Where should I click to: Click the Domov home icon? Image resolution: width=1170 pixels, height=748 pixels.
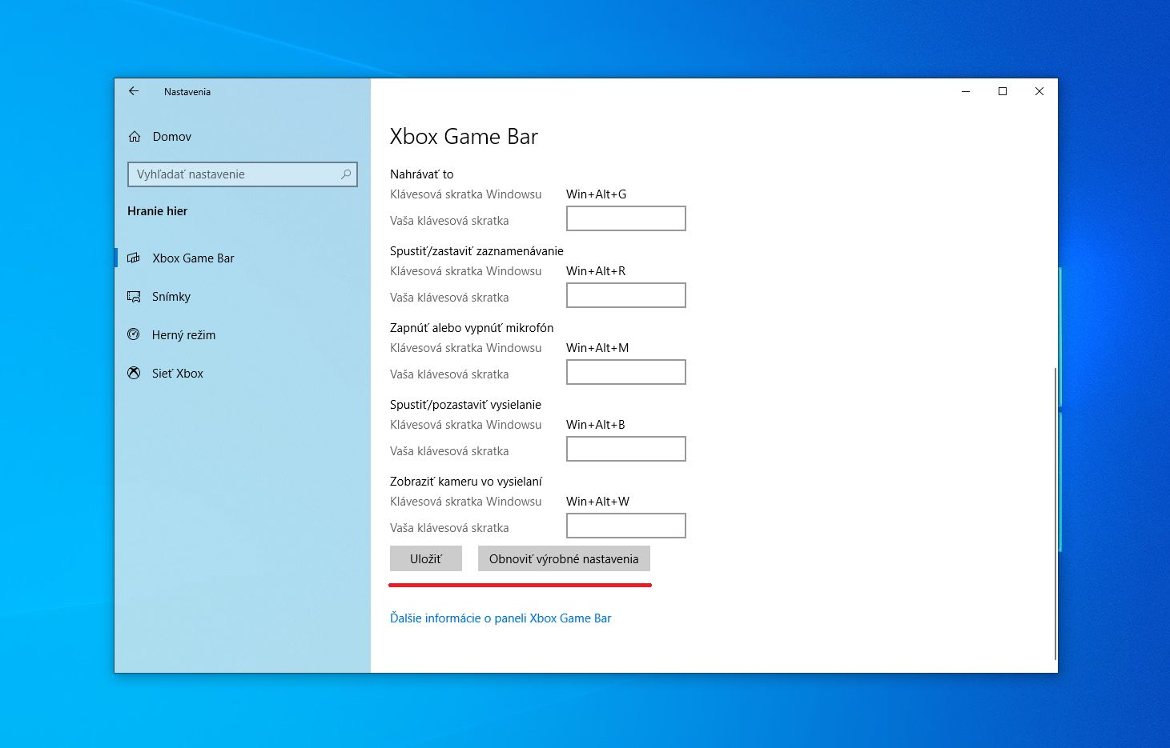pos(135,137)
